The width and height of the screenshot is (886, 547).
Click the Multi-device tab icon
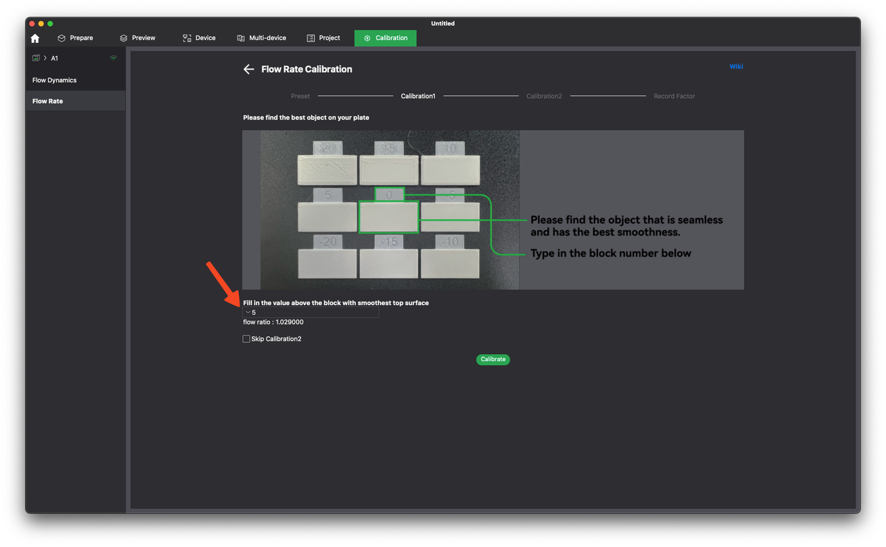click(x=241, y=38)
